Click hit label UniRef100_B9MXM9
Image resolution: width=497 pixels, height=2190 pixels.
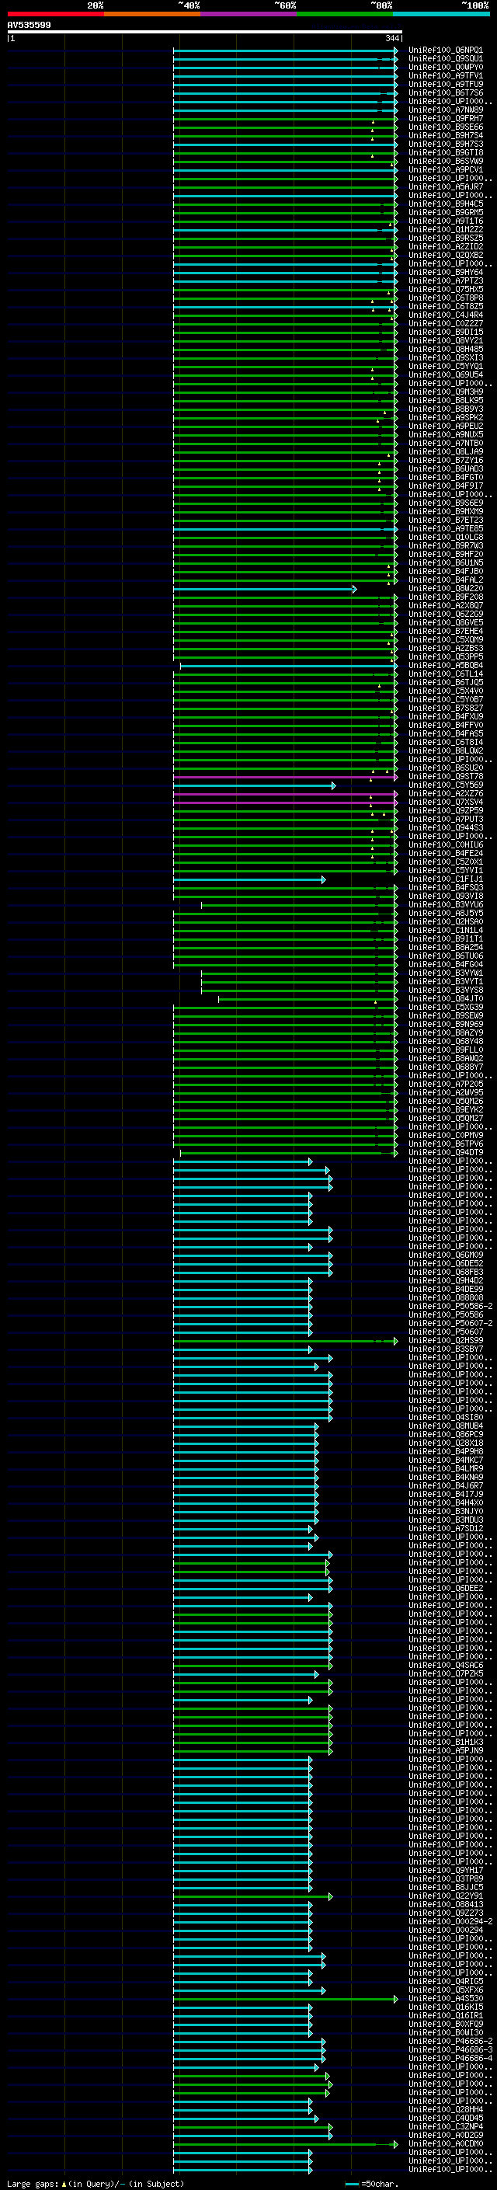pos(445,511)
